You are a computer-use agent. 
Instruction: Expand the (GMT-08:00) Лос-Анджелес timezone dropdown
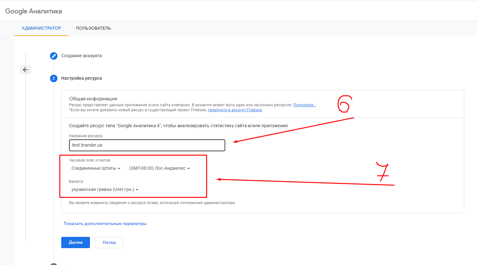(159, 168)
